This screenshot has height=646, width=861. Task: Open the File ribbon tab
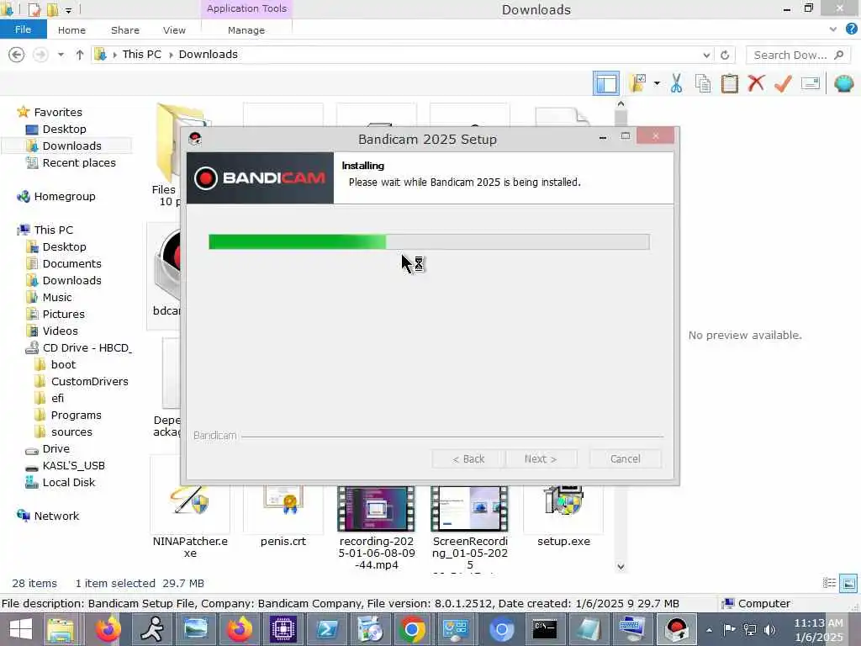(23, 29)
